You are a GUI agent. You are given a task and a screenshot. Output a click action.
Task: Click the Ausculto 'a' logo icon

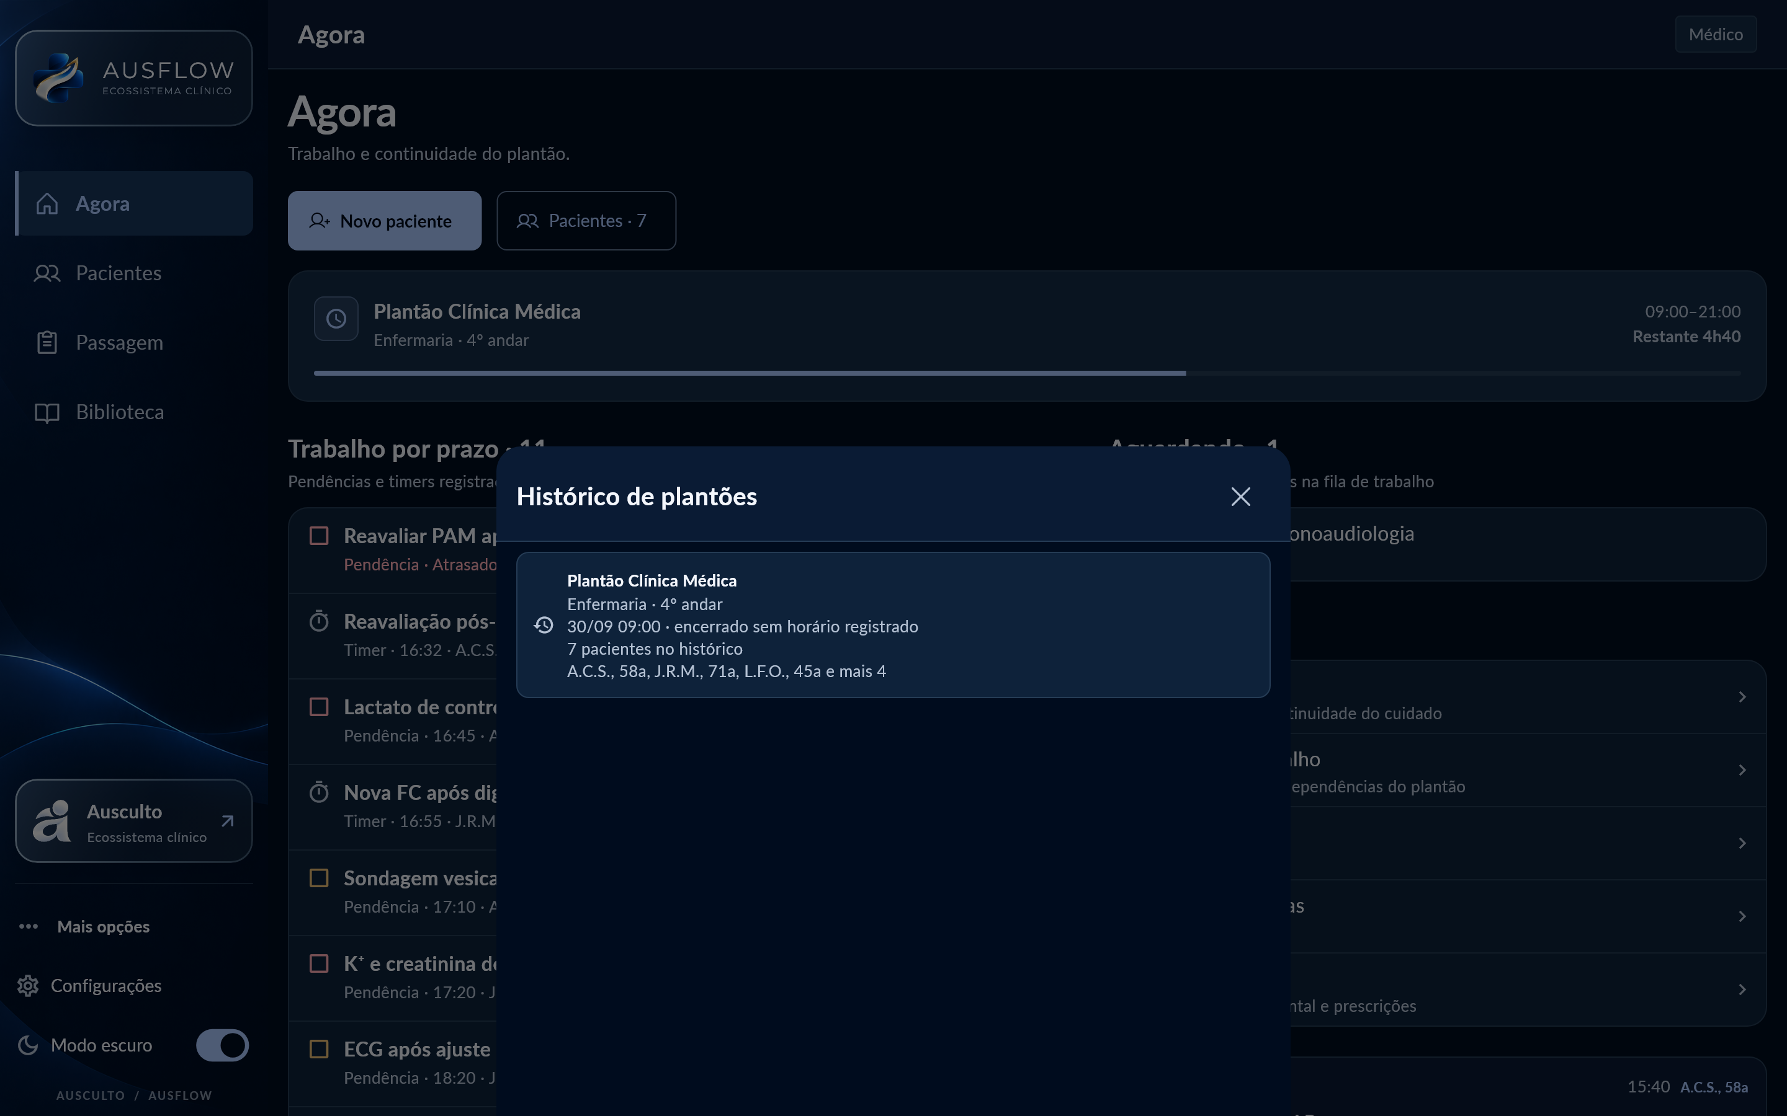coord(52,821)
